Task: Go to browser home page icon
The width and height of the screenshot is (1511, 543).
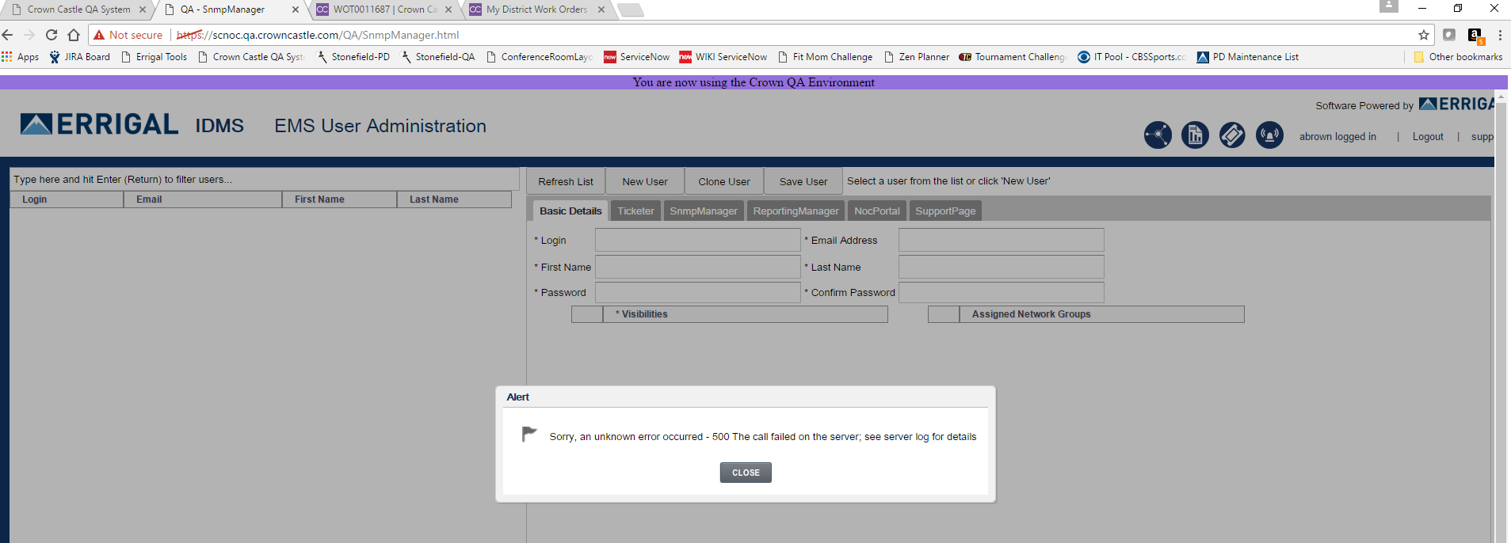Action: [x=74, y=35]
